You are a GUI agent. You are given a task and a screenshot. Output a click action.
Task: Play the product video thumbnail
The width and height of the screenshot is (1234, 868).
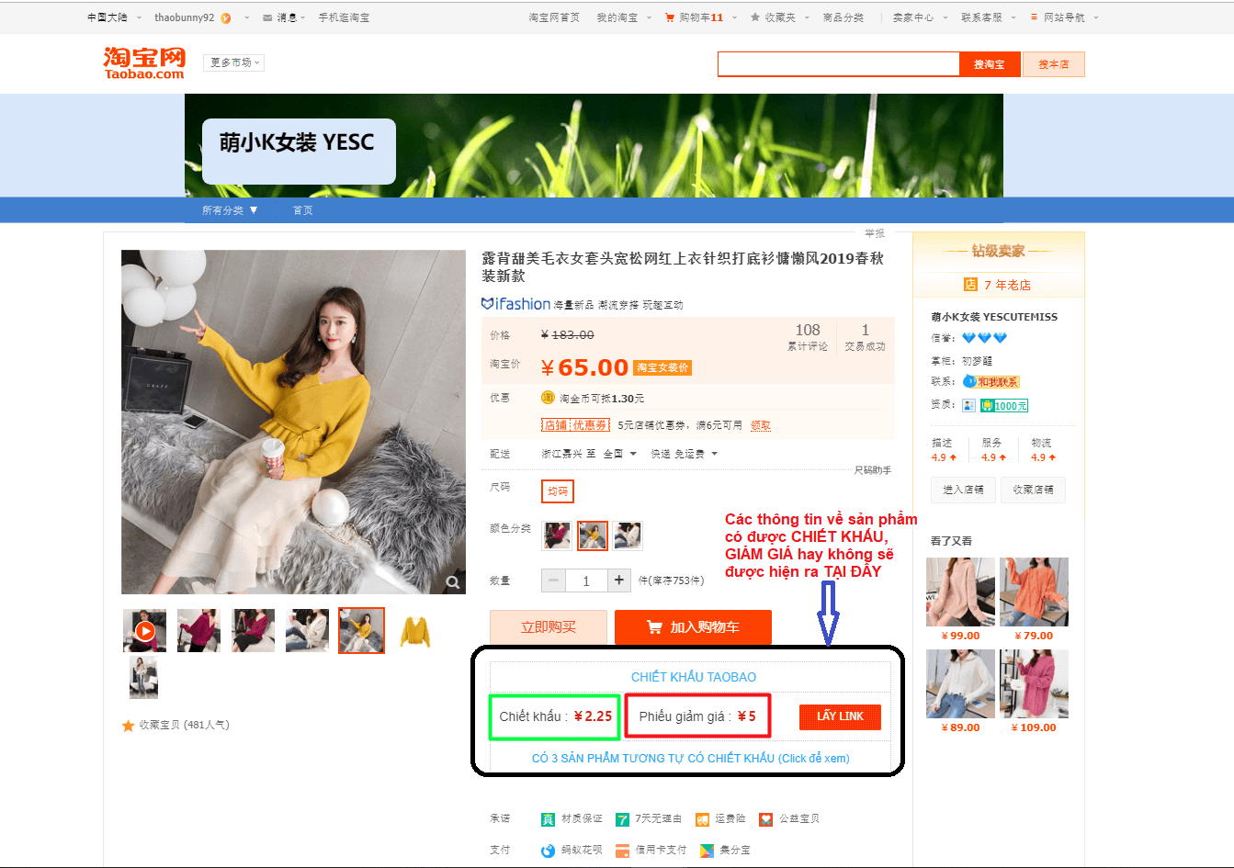[x=145, y=631]
